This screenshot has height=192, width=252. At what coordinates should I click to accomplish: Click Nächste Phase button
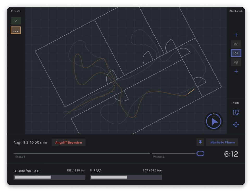(x=222, y=142)
